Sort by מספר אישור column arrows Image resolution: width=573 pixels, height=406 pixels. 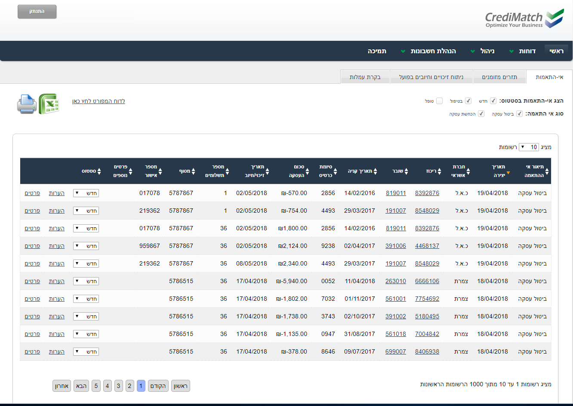click(x=160, y=171)
